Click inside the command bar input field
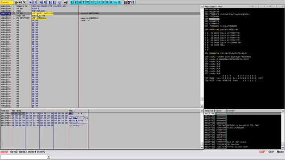The height and width of the screenshot is (160, 285). [x=24, y=157]
